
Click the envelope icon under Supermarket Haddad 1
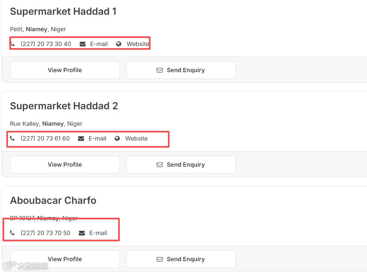pyautogui.click(x=83, y=44)
